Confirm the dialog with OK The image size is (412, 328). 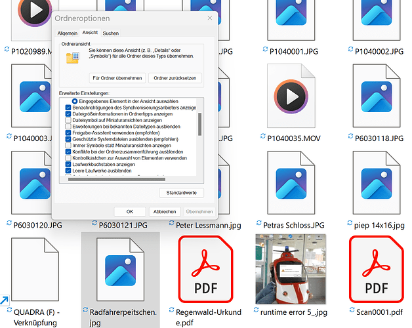coord(130,212)
